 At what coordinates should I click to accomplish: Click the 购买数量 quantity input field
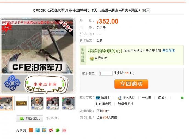point(106,73)
